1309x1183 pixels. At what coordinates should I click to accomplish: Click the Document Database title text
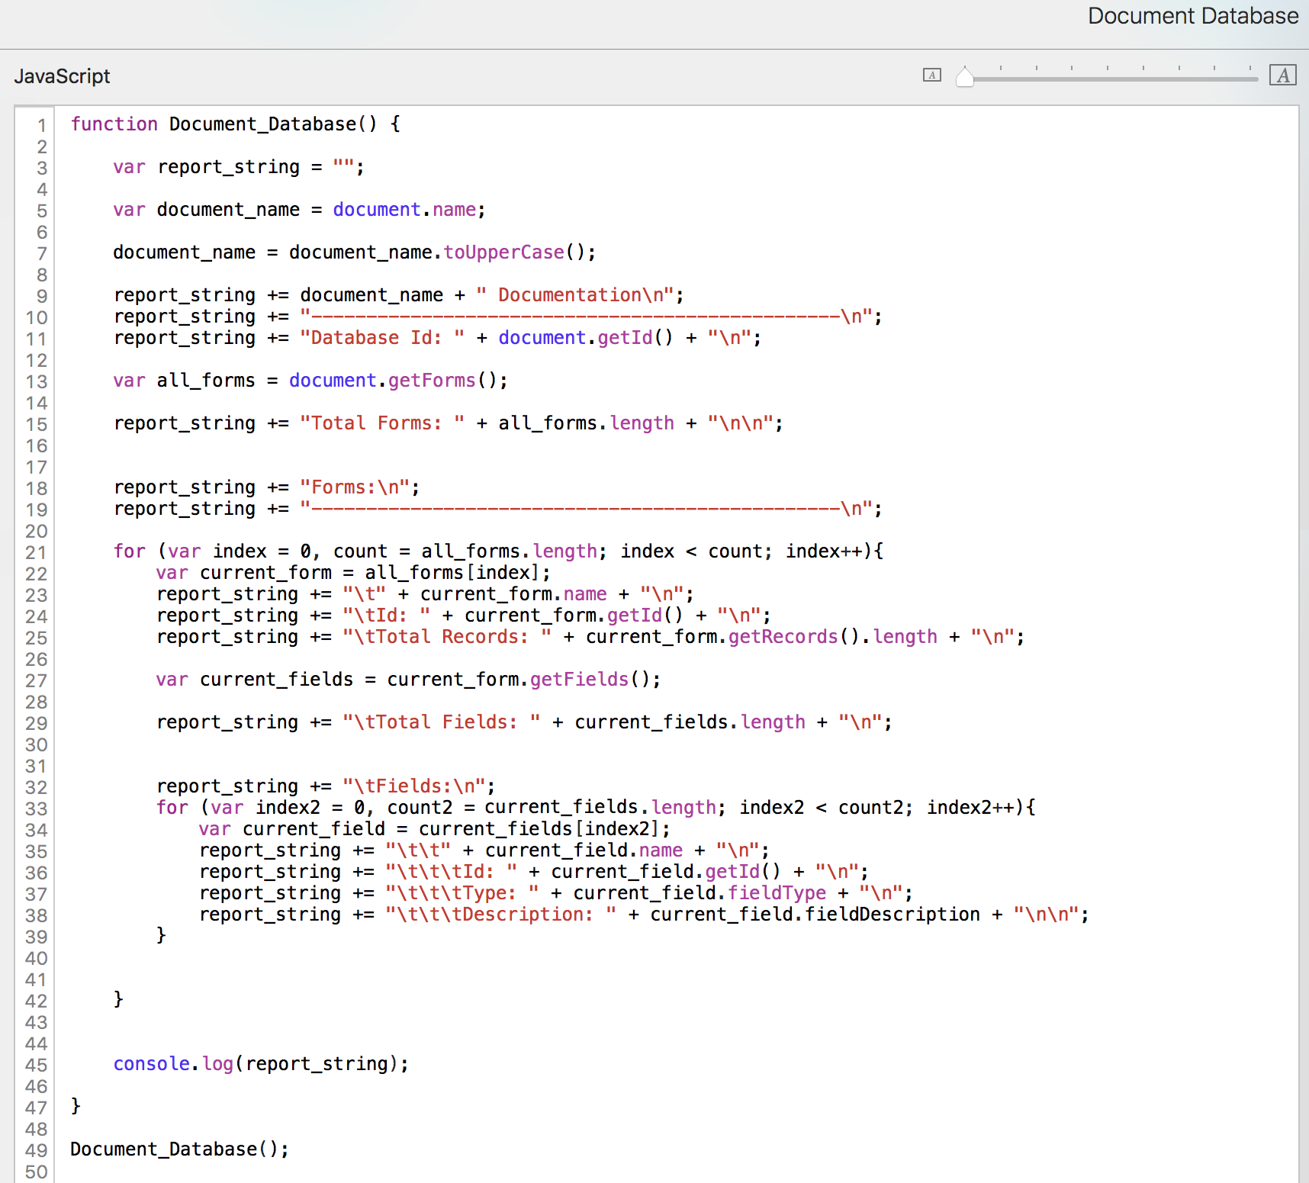1192,16
